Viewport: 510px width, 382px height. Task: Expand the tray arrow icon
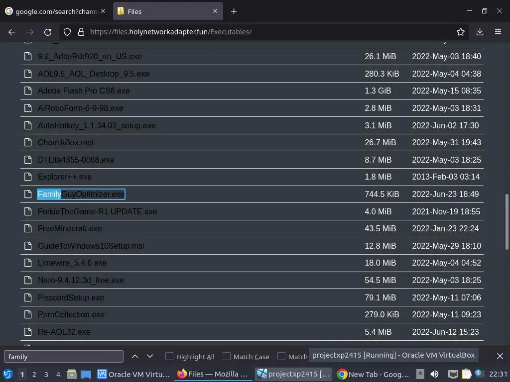(x=420, y=374)
